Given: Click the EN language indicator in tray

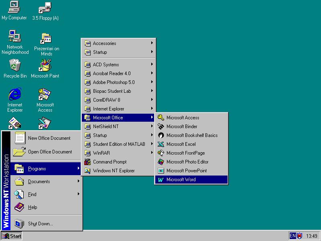Looking at the screenshot, I should coord(293,236).
